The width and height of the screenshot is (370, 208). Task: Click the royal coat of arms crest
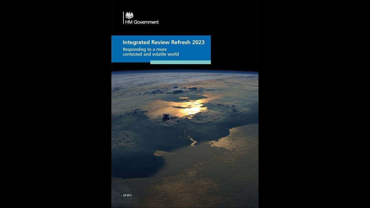[129, 15]
